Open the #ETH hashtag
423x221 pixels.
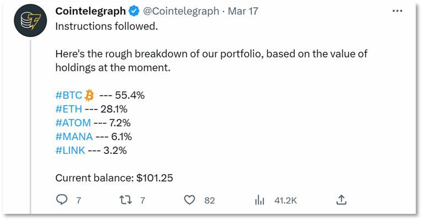(69, 109)
